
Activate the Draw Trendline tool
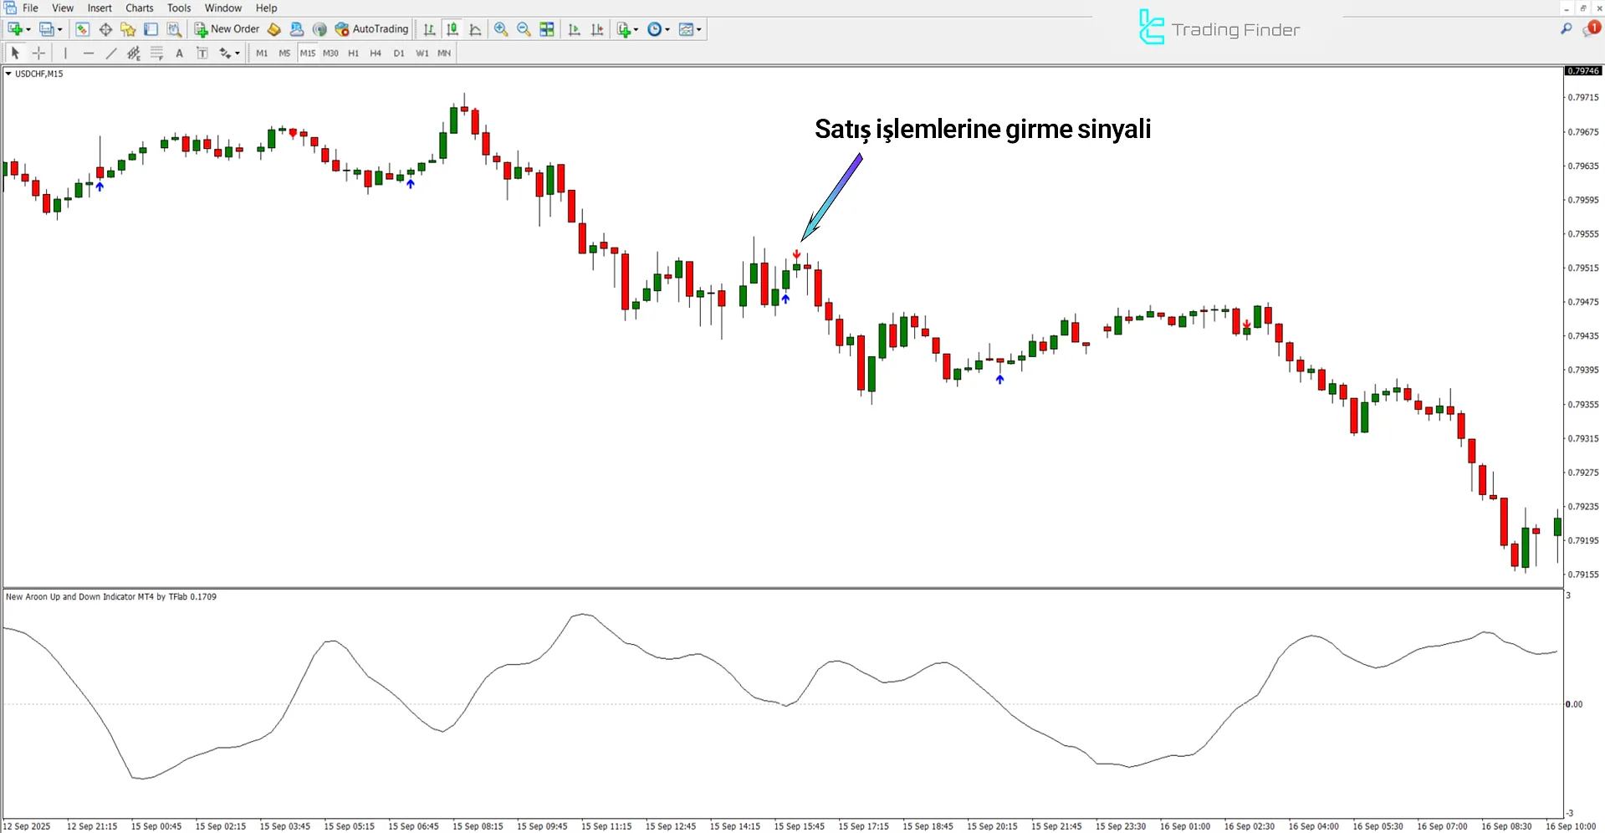click(110, 53)
